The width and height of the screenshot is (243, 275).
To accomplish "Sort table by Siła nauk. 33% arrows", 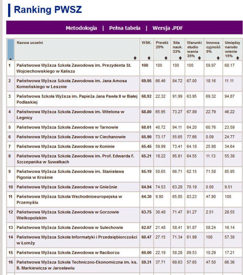I will [x=180, y=58].
